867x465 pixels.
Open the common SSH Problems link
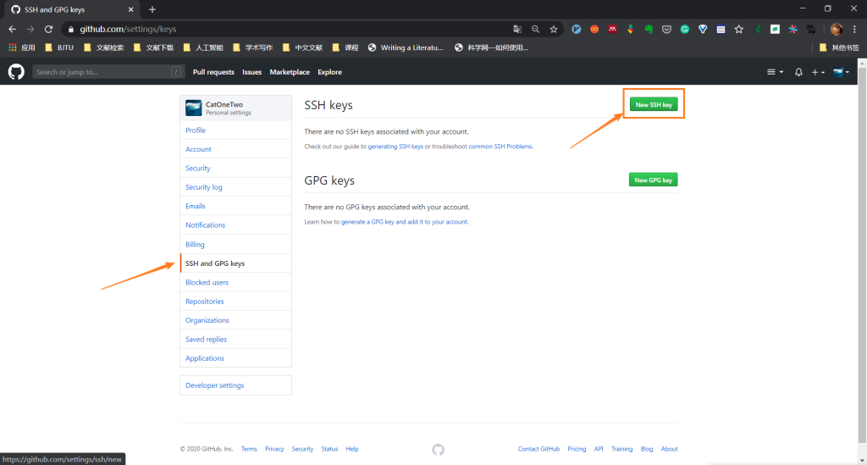[x=500, y=147]
